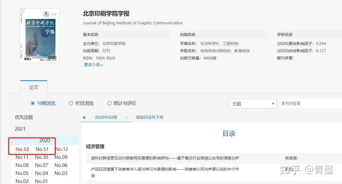This screenshot has height=184, width=342.
Task: Select the 栏目浏览 radio button
Action: [71, 103]
